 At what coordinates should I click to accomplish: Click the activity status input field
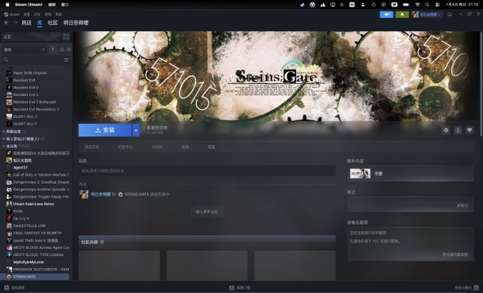tap(207, 171)
